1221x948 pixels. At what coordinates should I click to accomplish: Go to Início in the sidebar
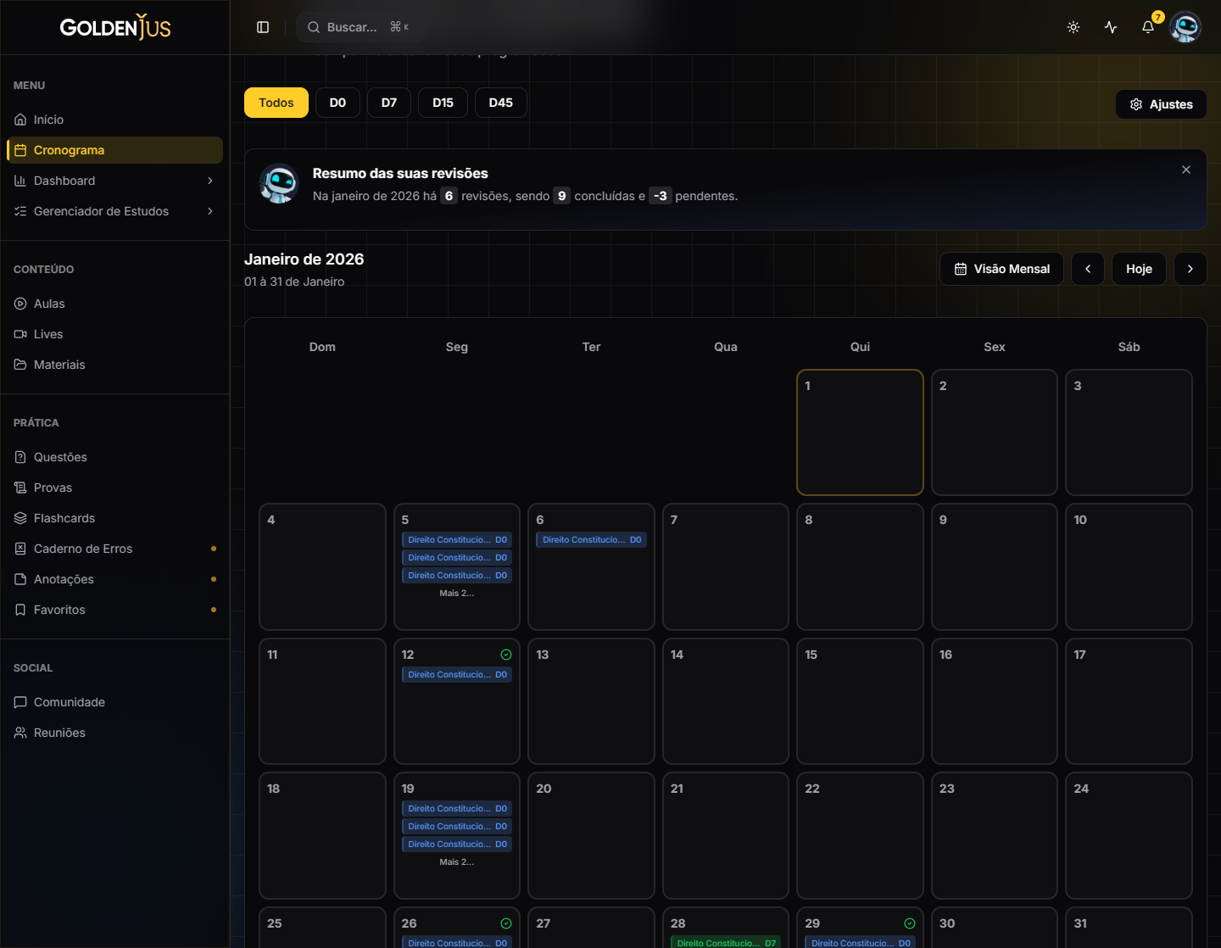114,120
